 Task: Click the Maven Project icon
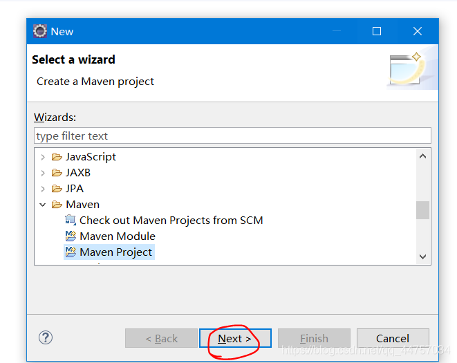71,252
